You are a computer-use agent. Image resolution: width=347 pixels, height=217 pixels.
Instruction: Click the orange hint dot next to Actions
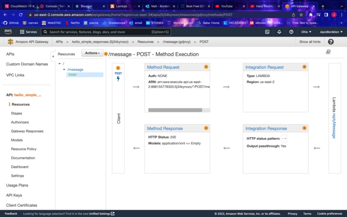pyautogui.click(x=106, y=54)
